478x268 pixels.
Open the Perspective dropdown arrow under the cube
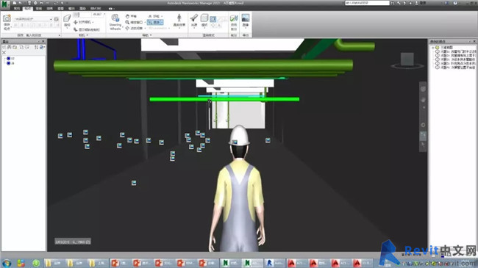coord(67,28)
